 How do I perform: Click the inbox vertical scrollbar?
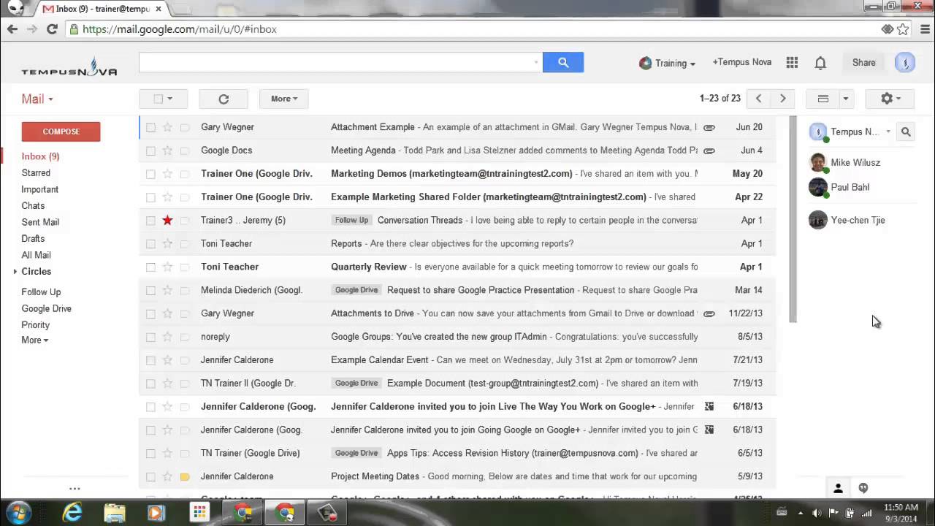[x=793, y=219]
